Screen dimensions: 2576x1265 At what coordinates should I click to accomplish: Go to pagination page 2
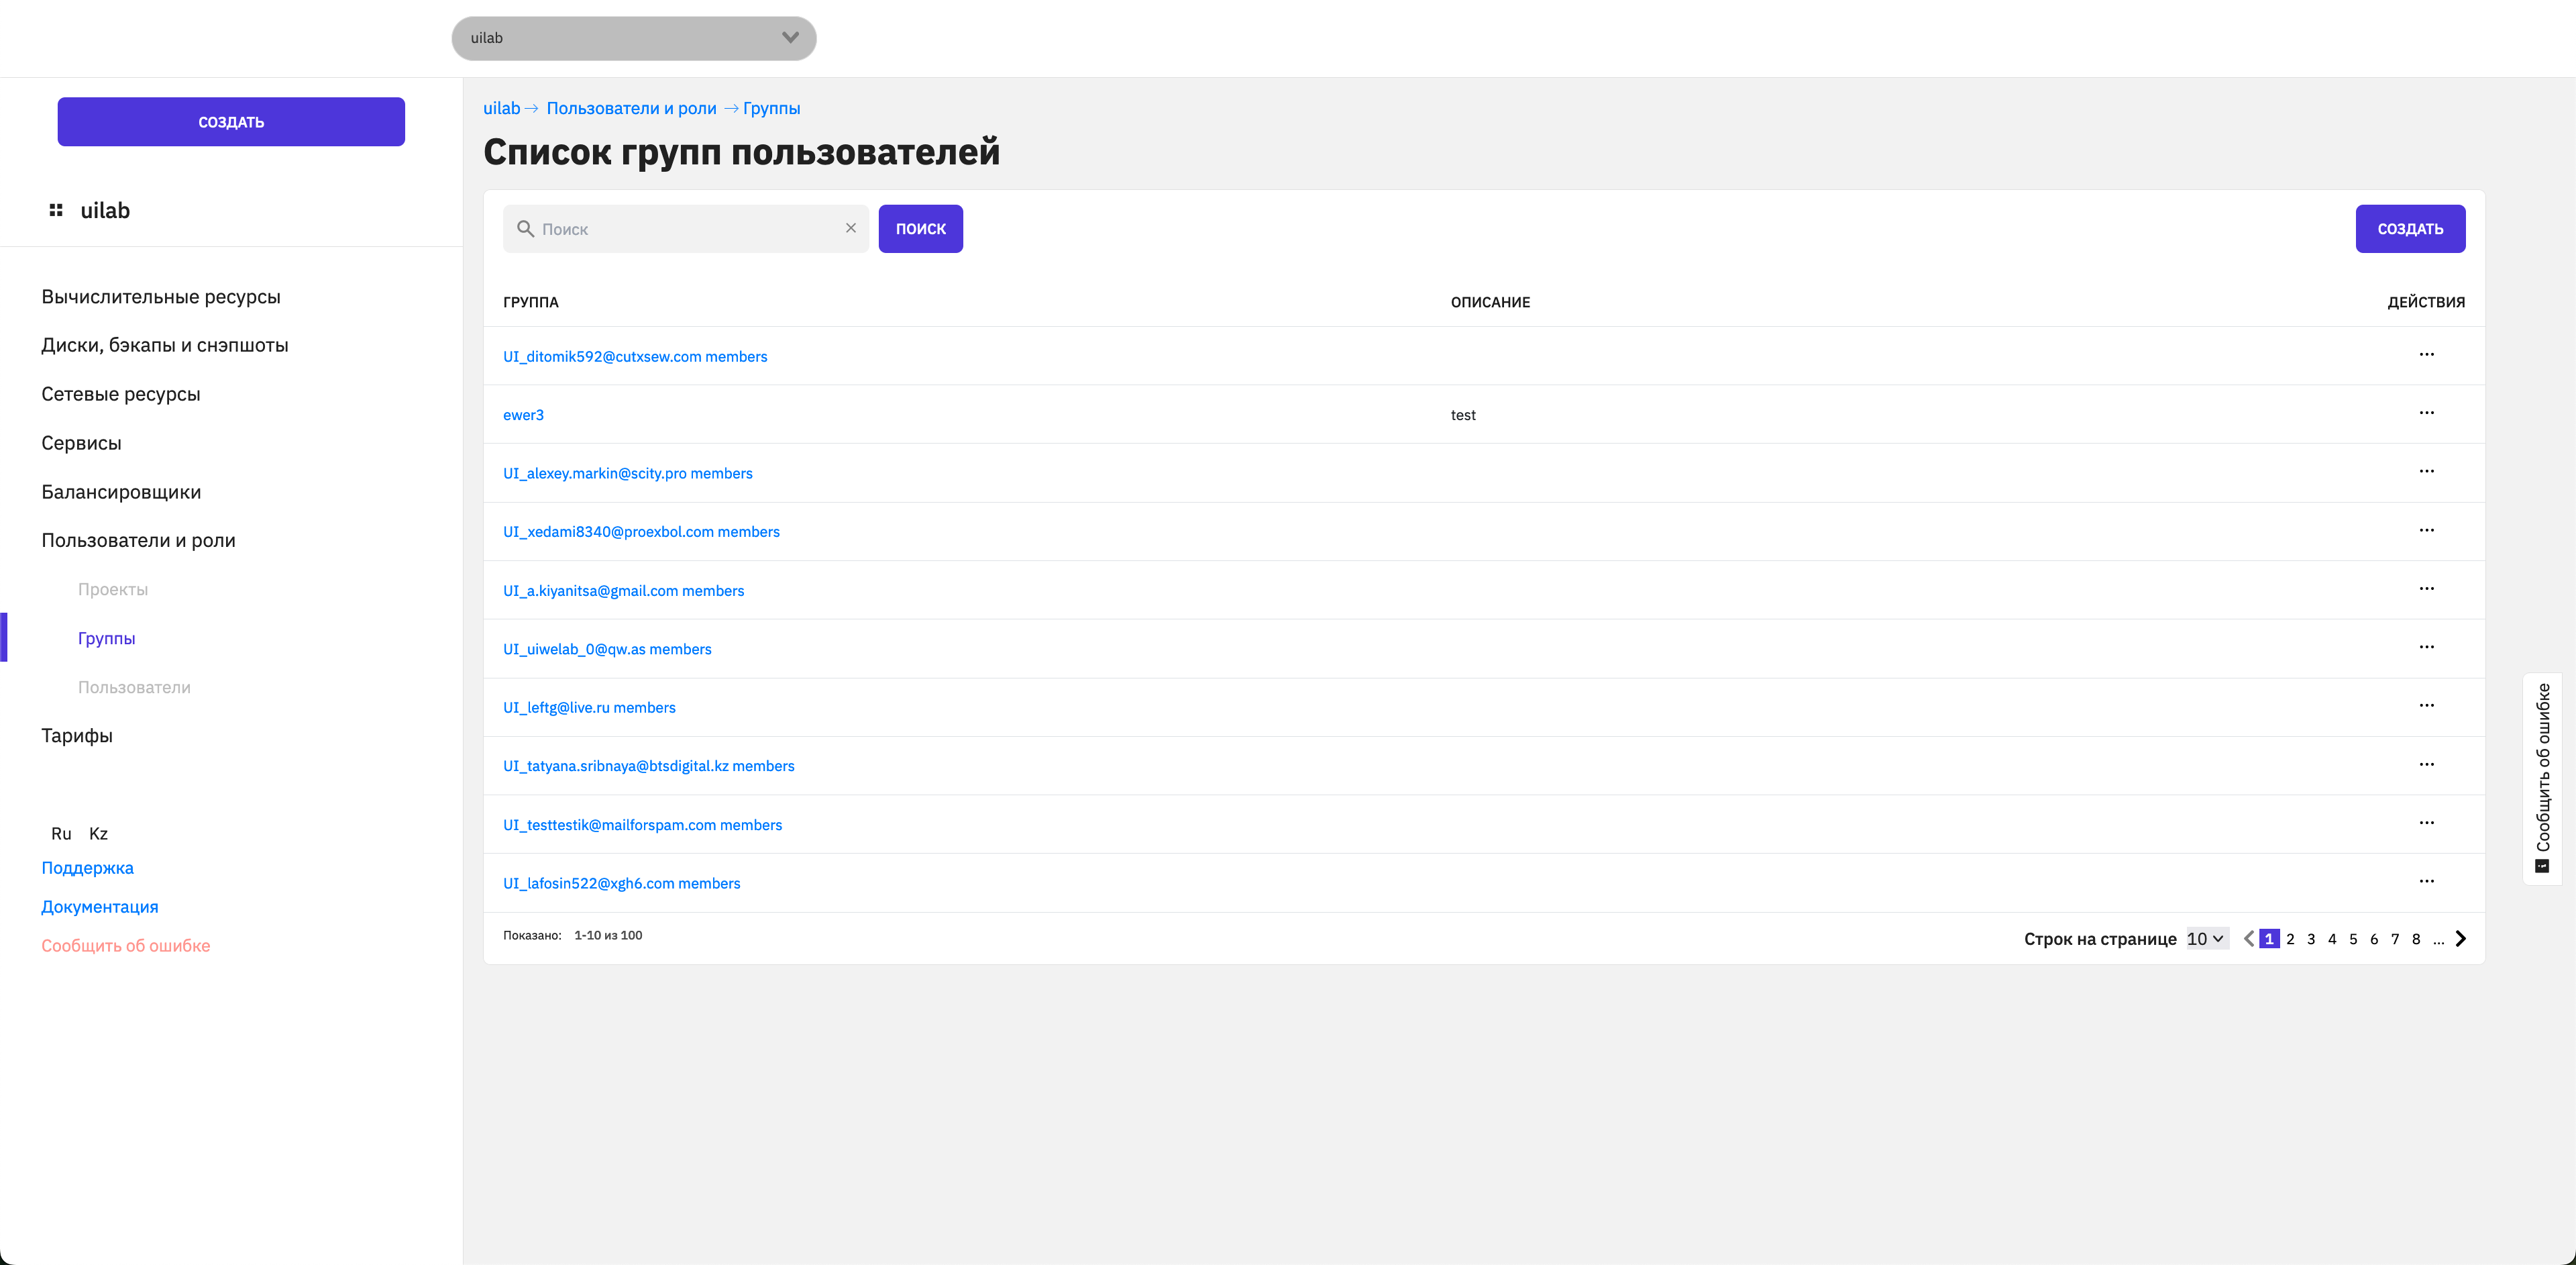pos(2290,938)
